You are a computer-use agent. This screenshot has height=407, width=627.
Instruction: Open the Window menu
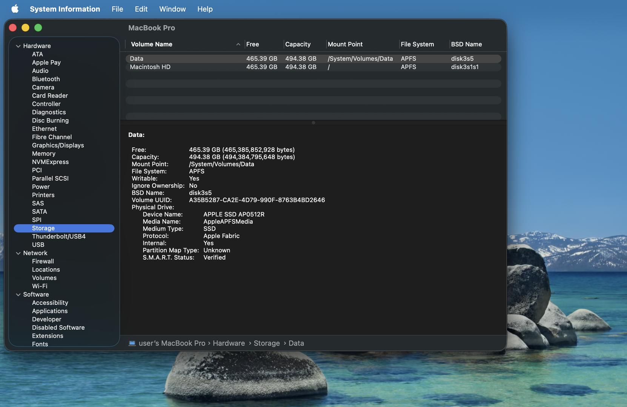click(x=172, y=9)
